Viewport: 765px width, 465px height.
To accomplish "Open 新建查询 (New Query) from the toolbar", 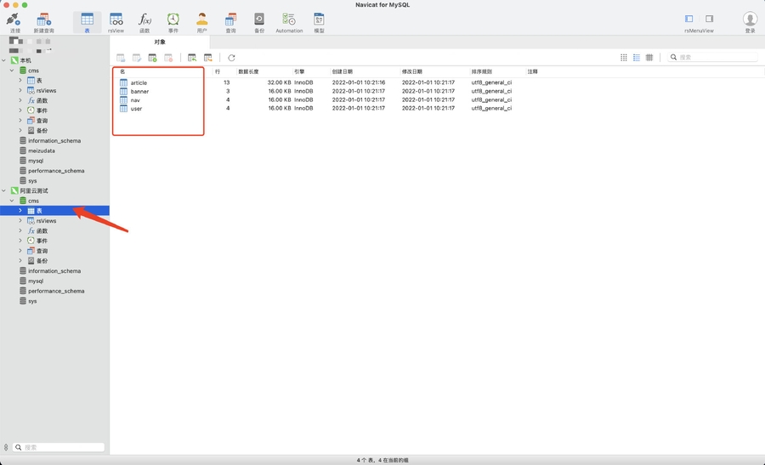I will tap(43, 20).
